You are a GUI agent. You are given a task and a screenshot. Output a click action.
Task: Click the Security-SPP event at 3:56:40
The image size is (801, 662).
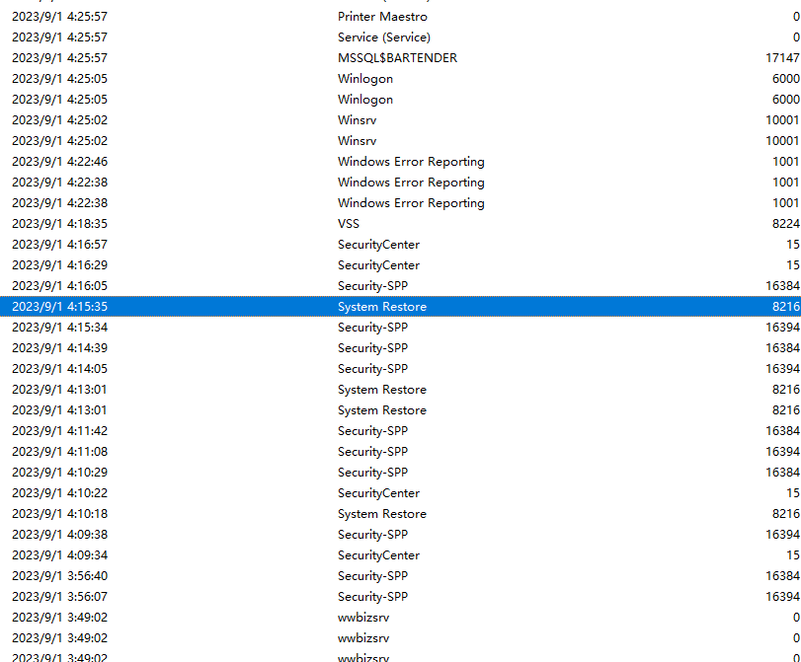click(x=401, y=576)
